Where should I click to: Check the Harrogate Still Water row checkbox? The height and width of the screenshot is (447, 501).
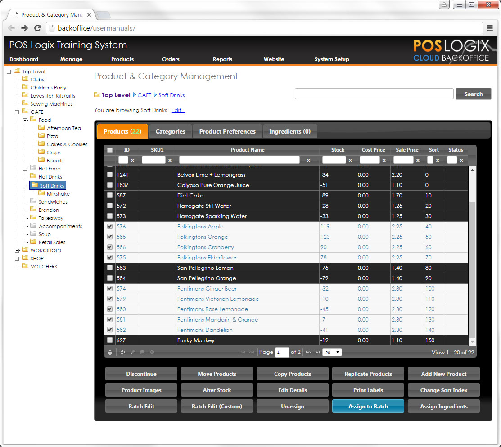pyautogui.click(x=110, y=206)
